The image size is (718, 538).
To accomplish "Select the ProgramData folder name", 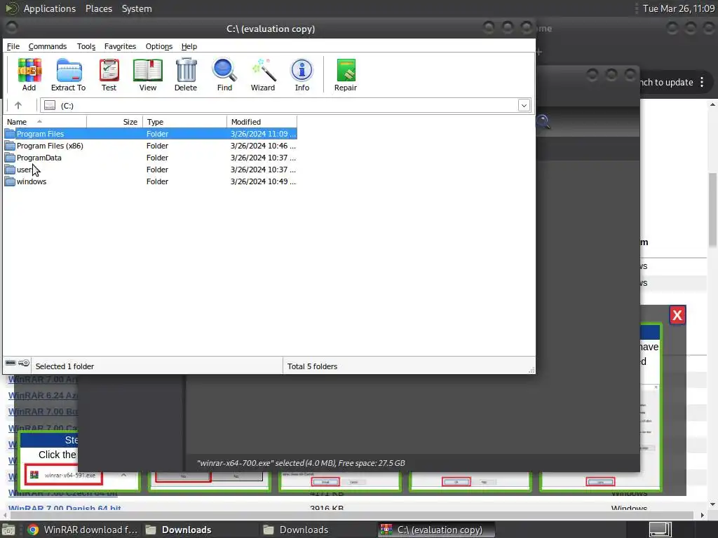I will 39,158.
